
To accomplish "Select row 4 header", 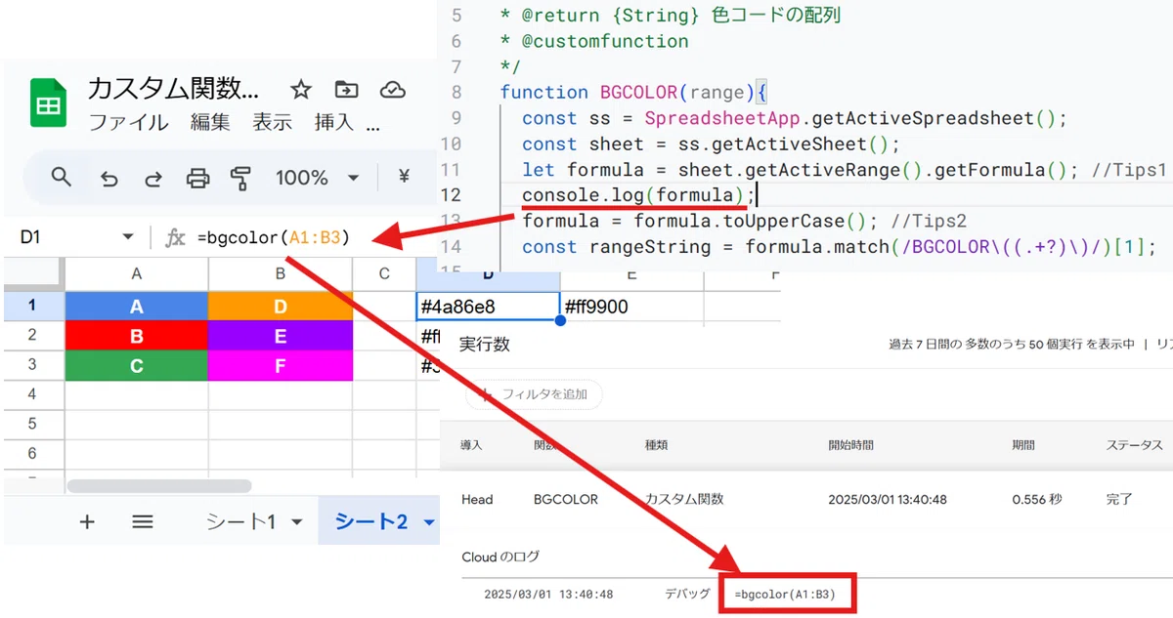I will (x=32, y=394).
